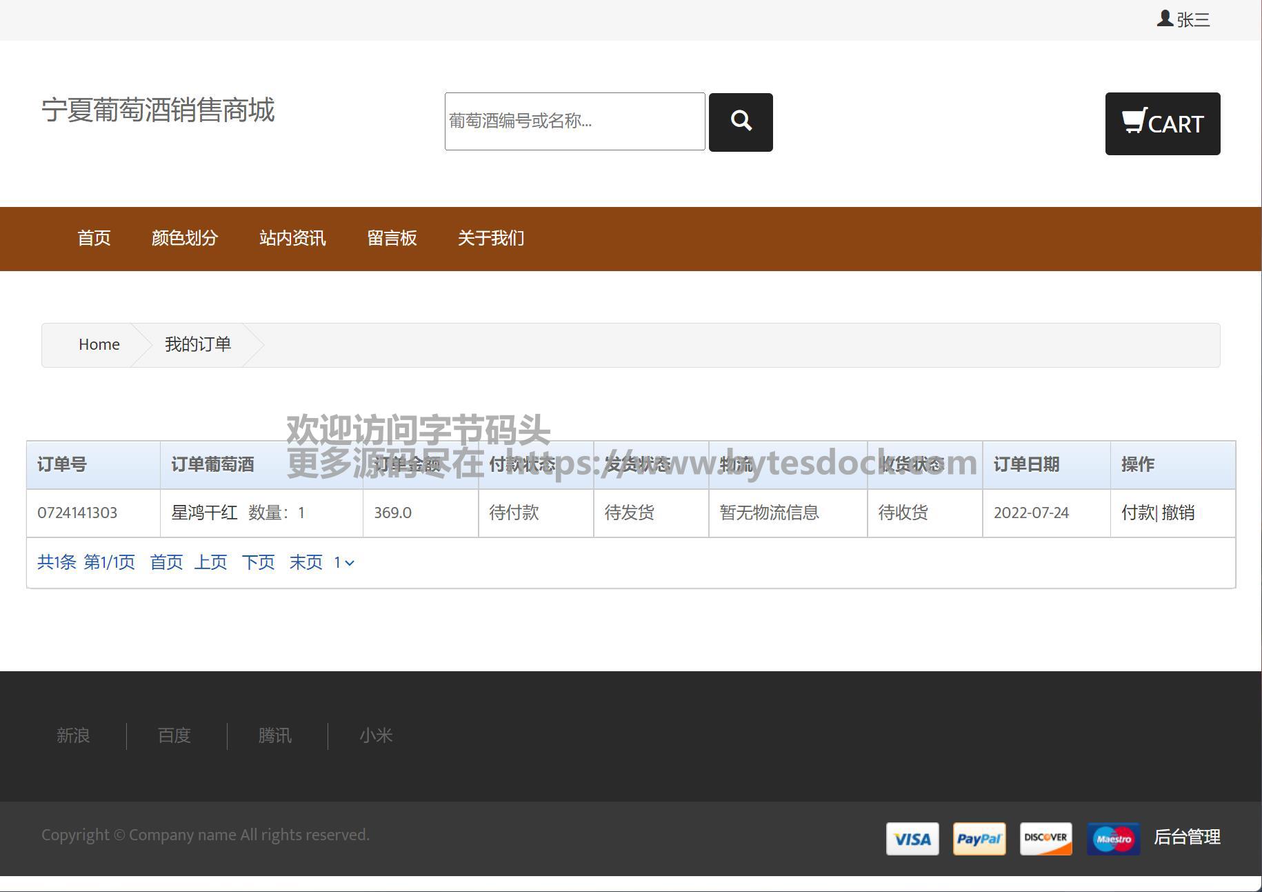Click the Maestro card icon
The width and height of the screenshot is (1262, 892).
pos(1112,839)
